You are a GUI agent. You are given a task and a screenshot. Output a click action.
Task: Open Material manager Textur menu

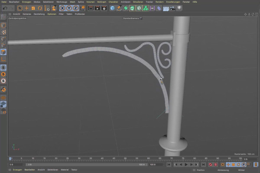tap(74, 170)
